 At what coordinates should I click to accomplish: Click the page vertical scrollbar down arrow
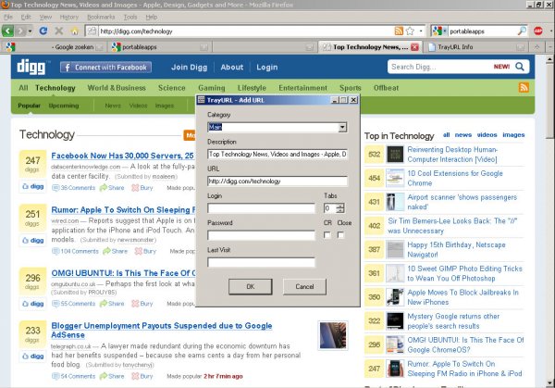coord(549,382)
